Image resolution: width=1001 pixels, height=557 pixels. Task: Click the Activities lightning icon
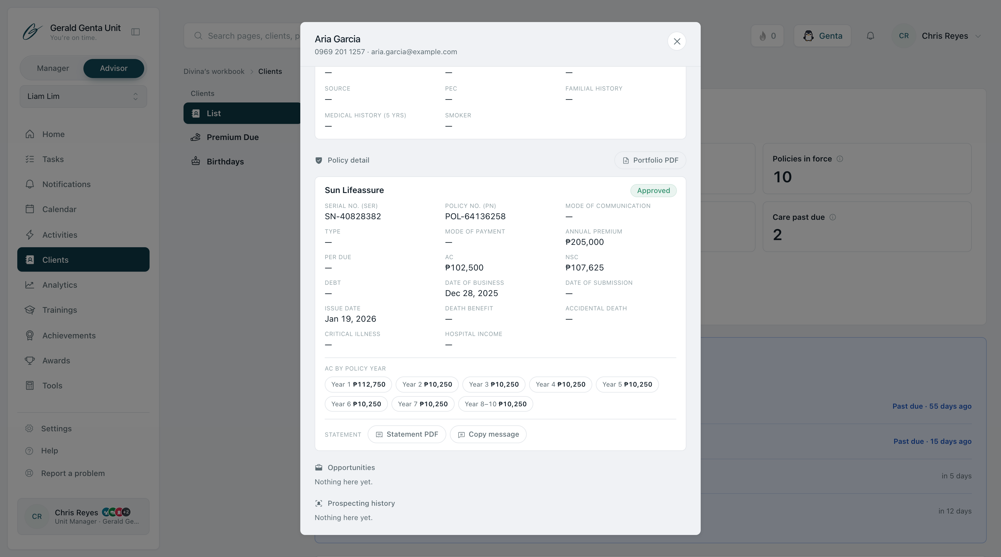(x=29, y=235)
